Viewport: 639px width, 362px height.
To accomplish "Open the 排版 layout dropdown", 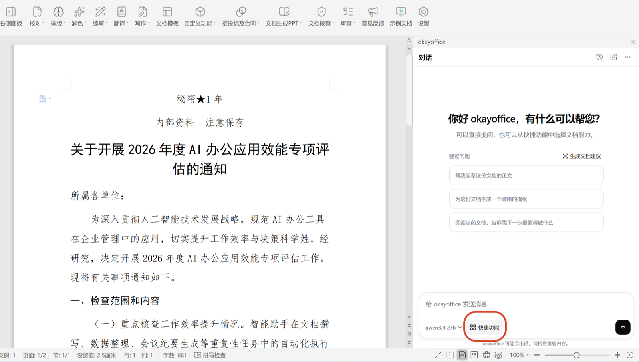I will click(58, 16).
